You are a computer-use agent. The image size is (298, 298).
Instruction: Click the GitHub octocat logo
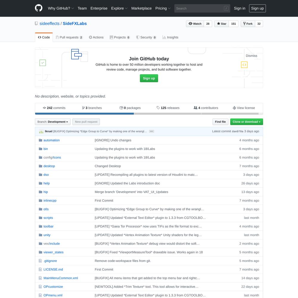pyautogui.click(x=38, y=8)
